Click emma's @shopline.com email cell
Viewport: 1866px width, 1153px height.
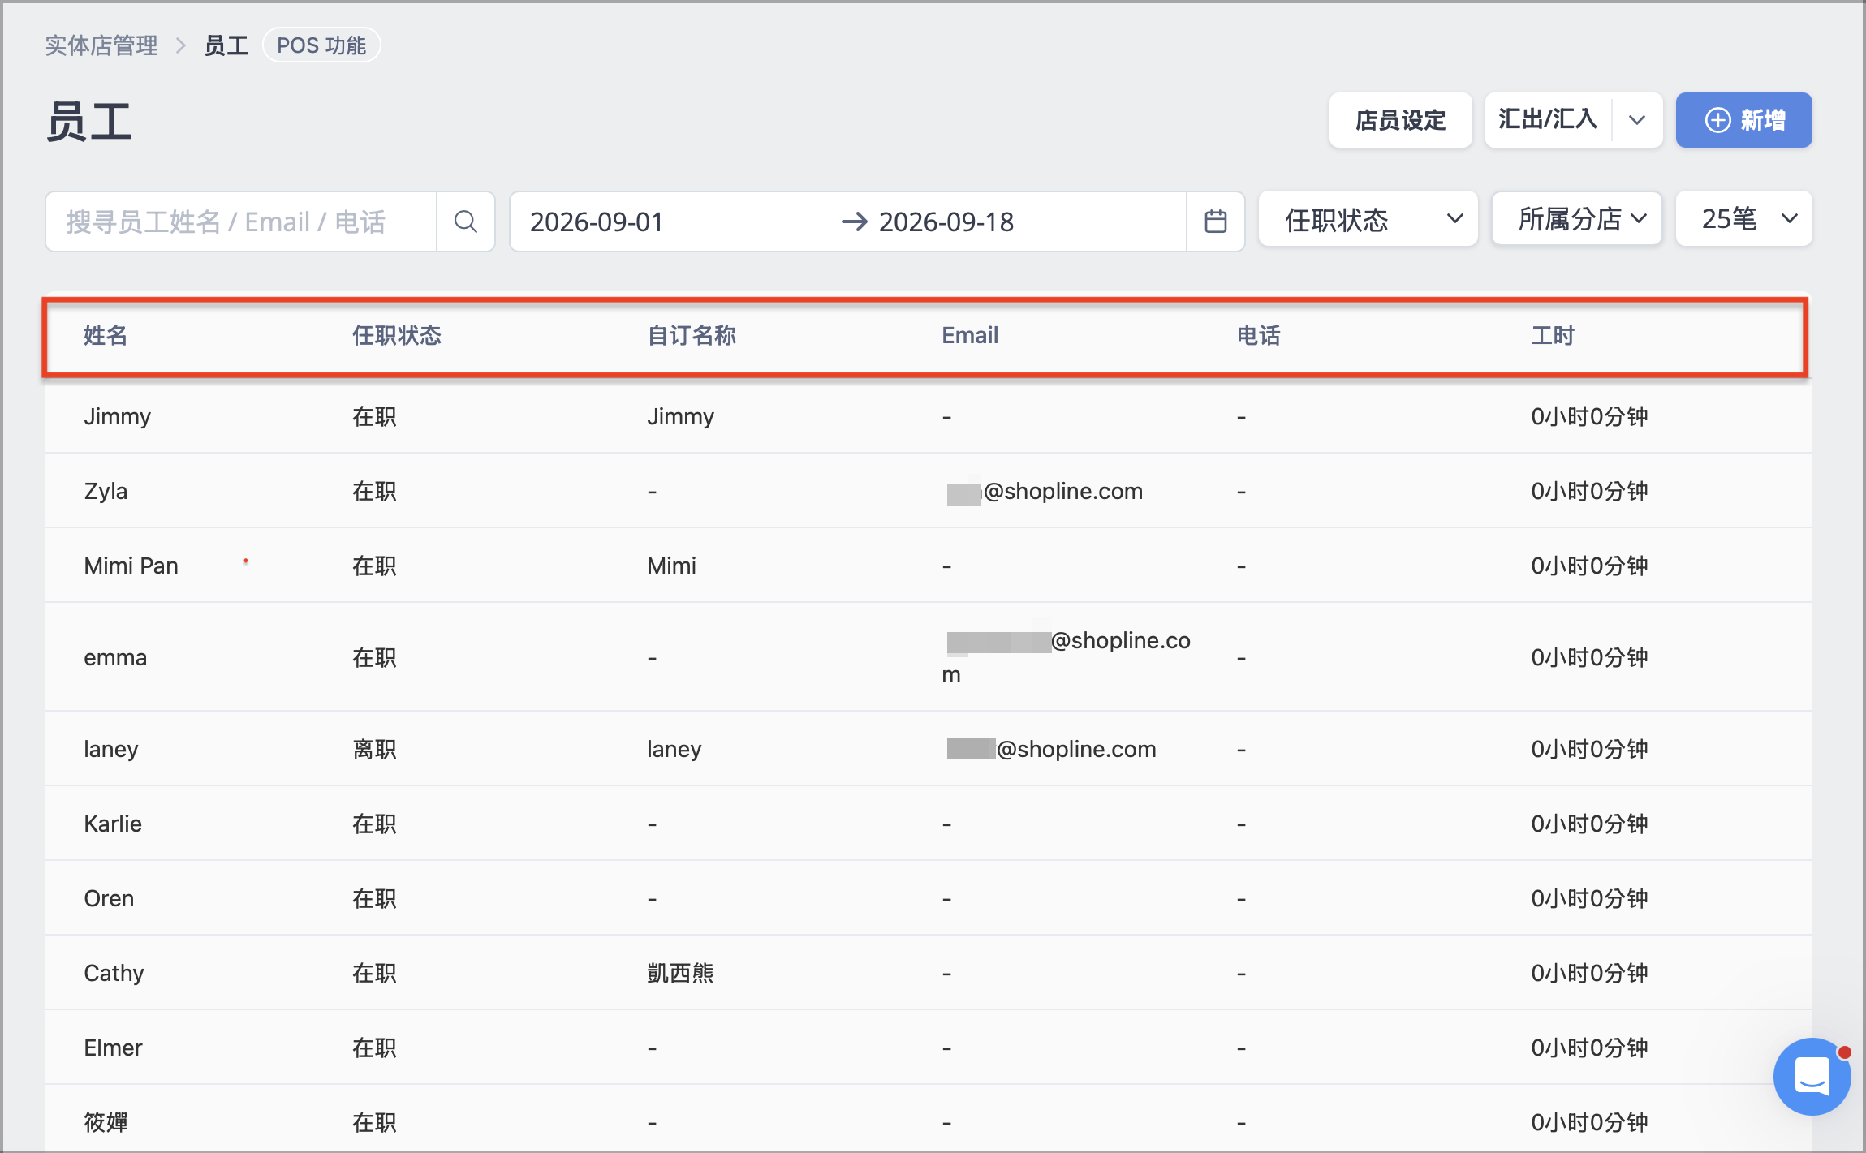(x=1067, y=657)
